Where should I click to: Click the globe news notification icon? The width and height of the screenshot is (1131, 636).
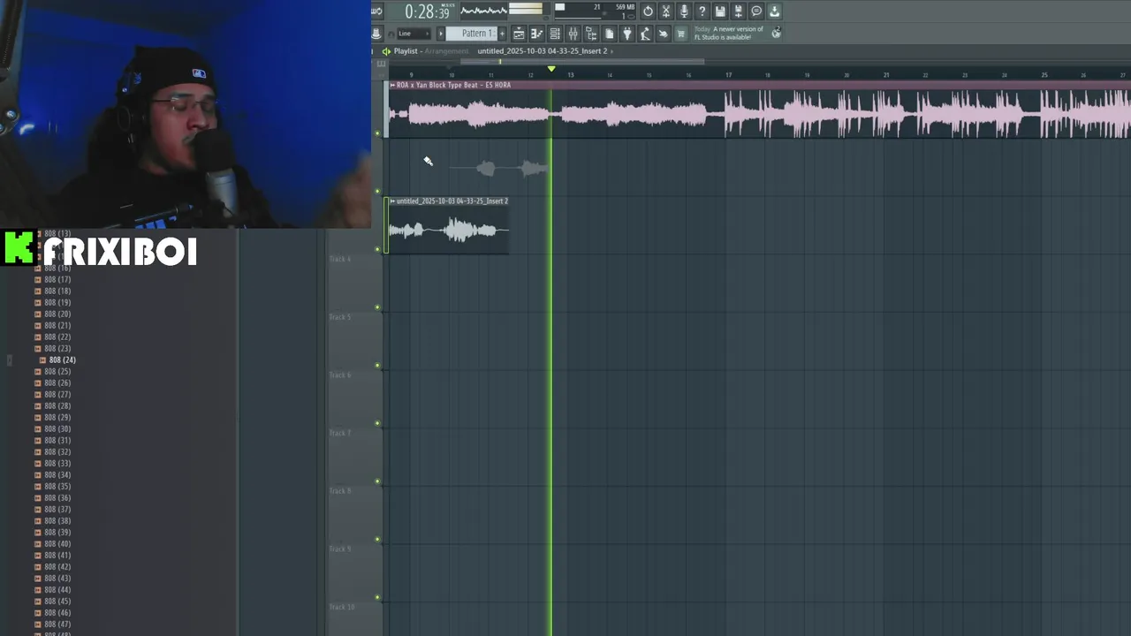point(776,32)
